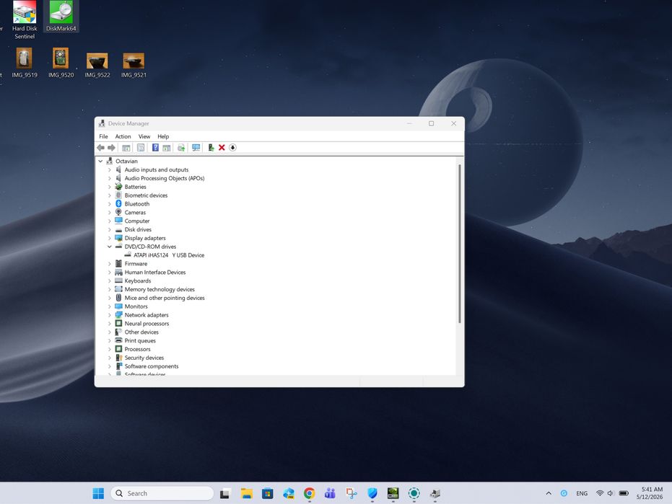Click the Disable device down-arrow icon
Viewport: 672px width, 504px height.
tap(232, 148)
